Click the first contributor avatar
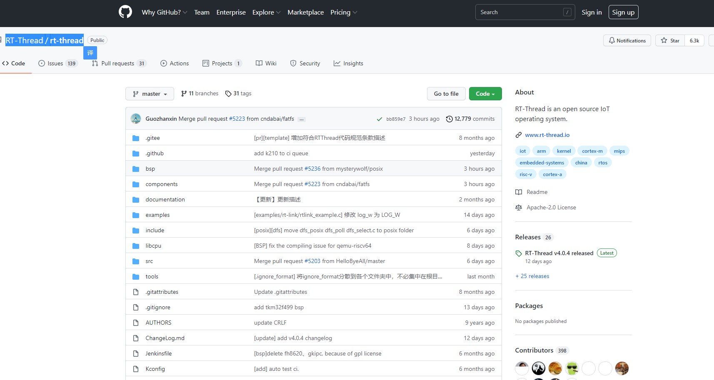 click(x=522, y=368)
